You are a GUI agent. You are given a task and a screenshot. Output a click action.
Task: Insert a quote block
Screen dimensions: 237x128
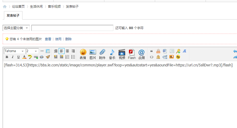click(x=152, y=51)
